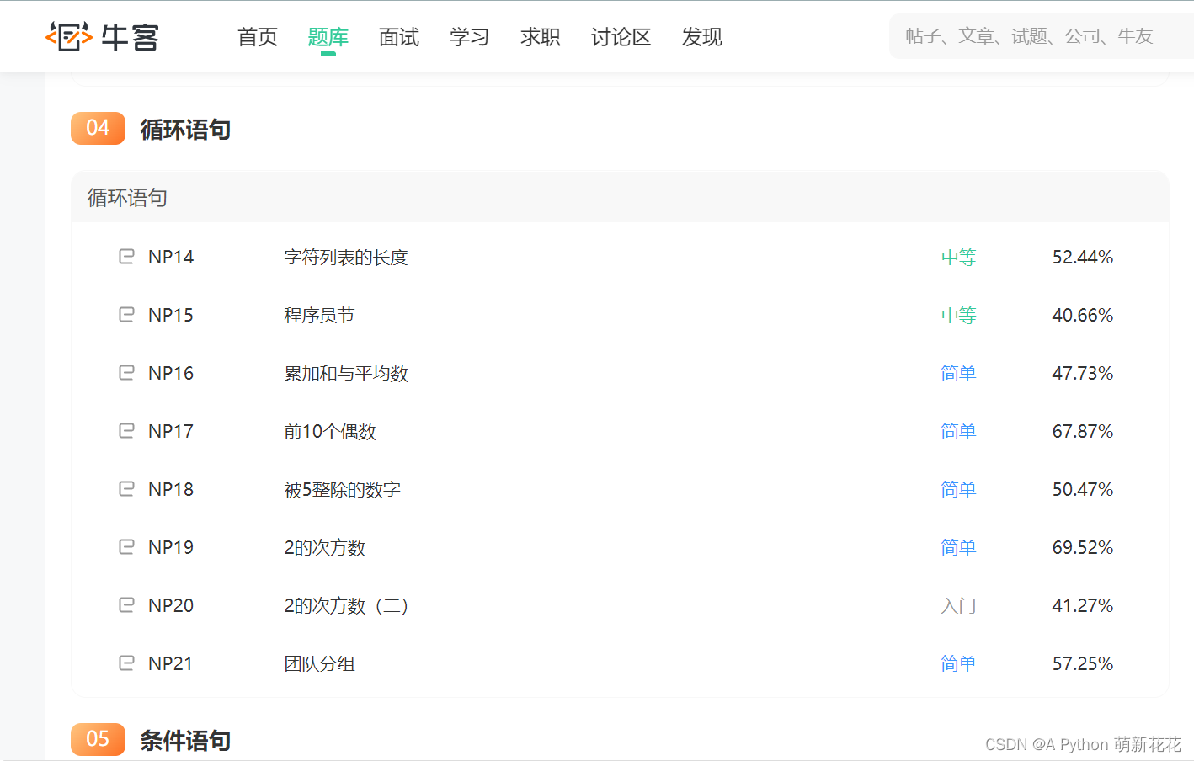Open problem 2的次方数 NP19
This screenshot has height=761, width=1194.
[325, 547]
